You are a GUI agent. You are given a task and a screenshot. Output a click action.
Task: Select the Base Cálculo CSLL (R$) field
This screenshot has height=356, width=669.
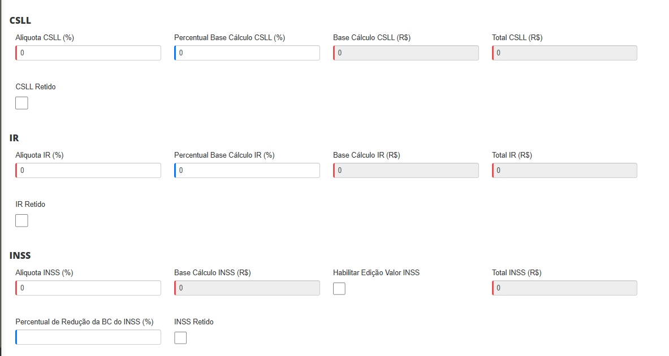(406, 53)
